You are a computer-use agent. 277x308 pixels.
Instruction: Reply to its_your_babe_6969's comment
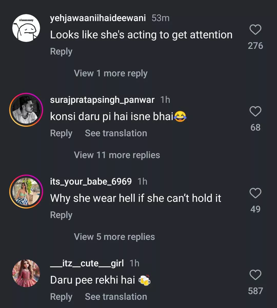(x=61, y=215)
